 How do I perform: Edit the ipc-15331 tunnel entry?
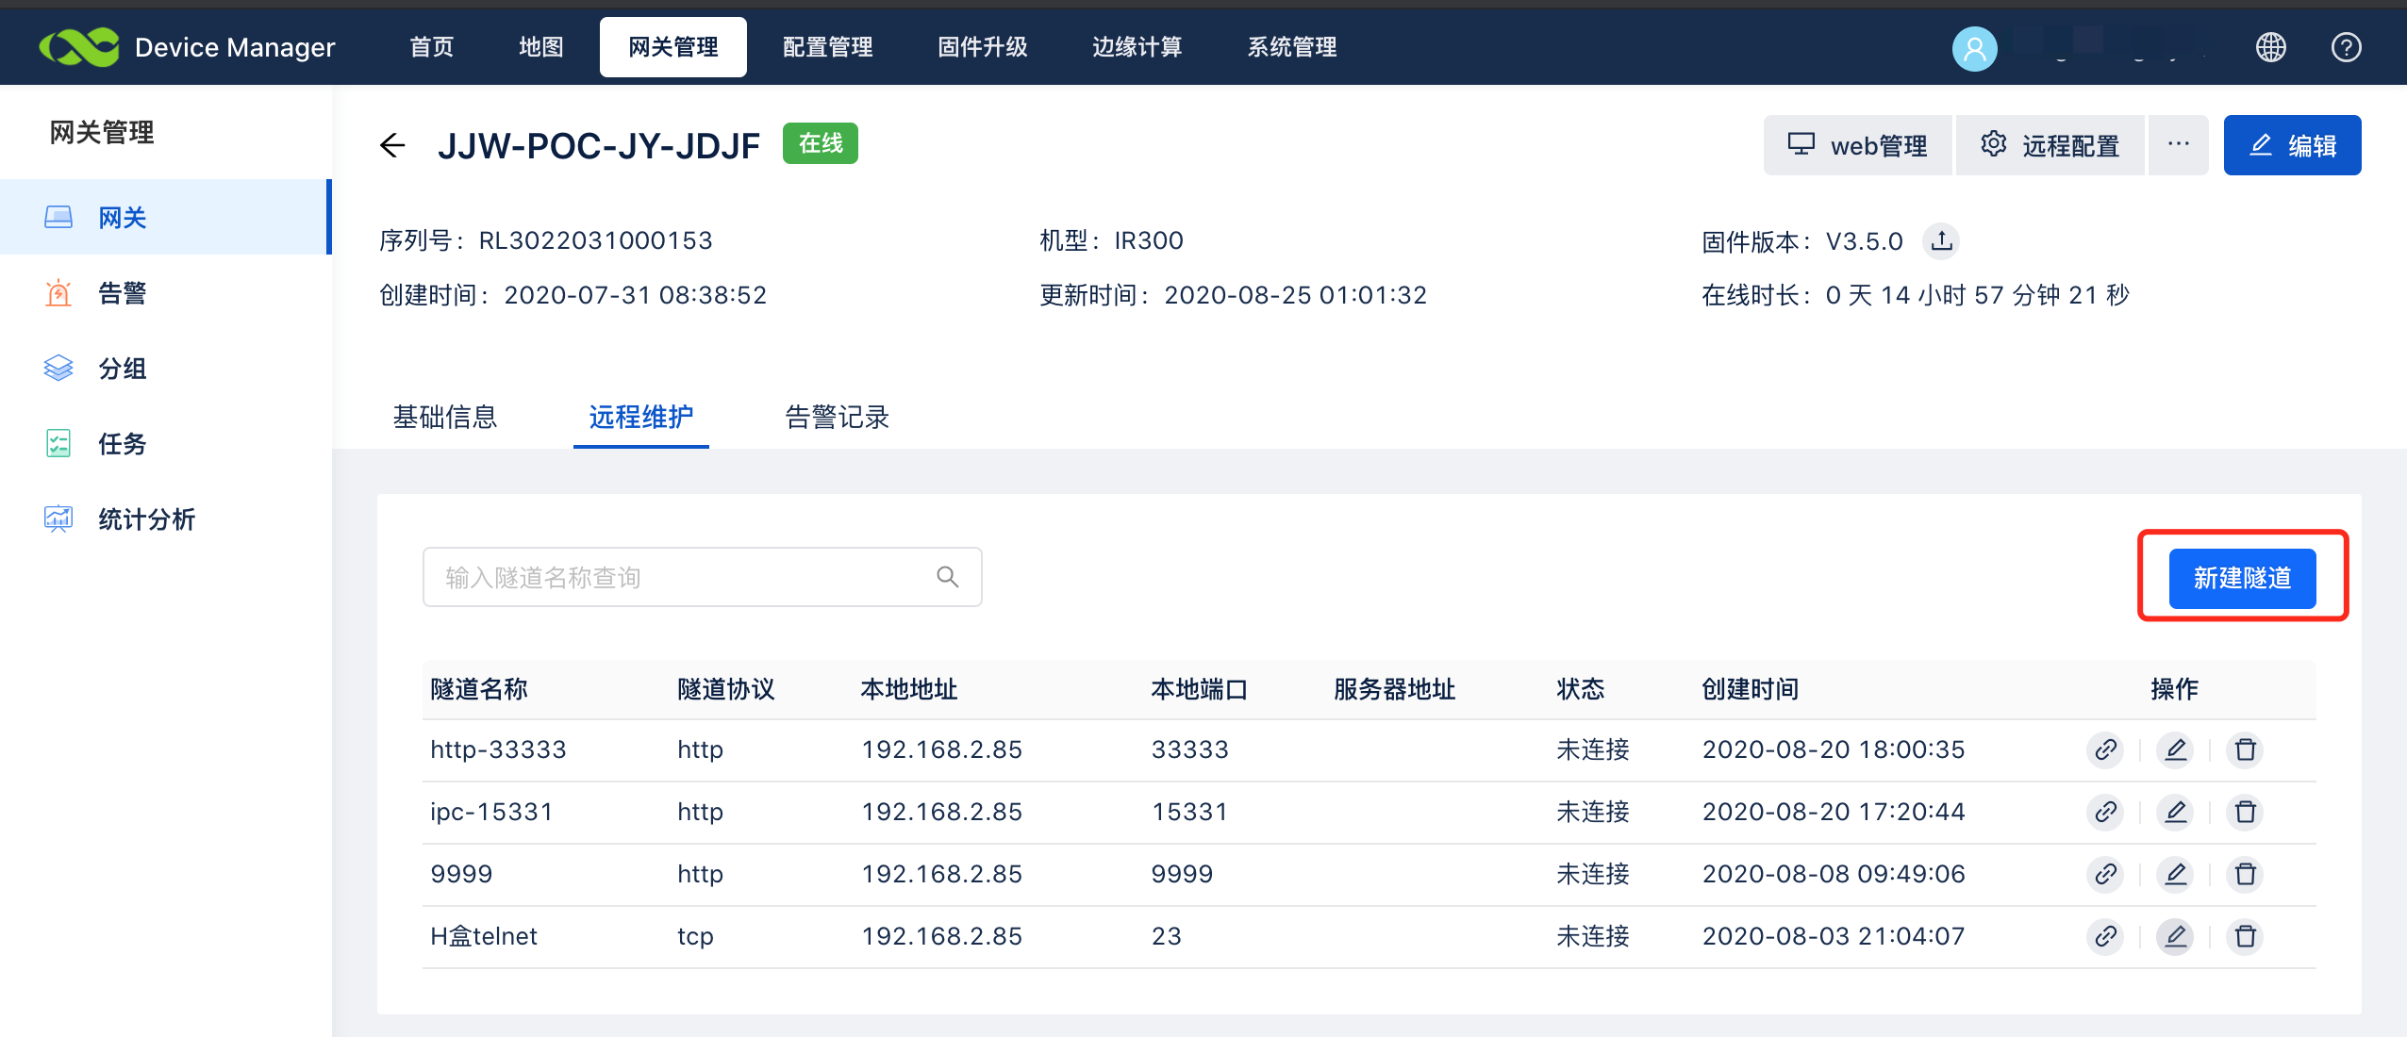point(2175,812)
